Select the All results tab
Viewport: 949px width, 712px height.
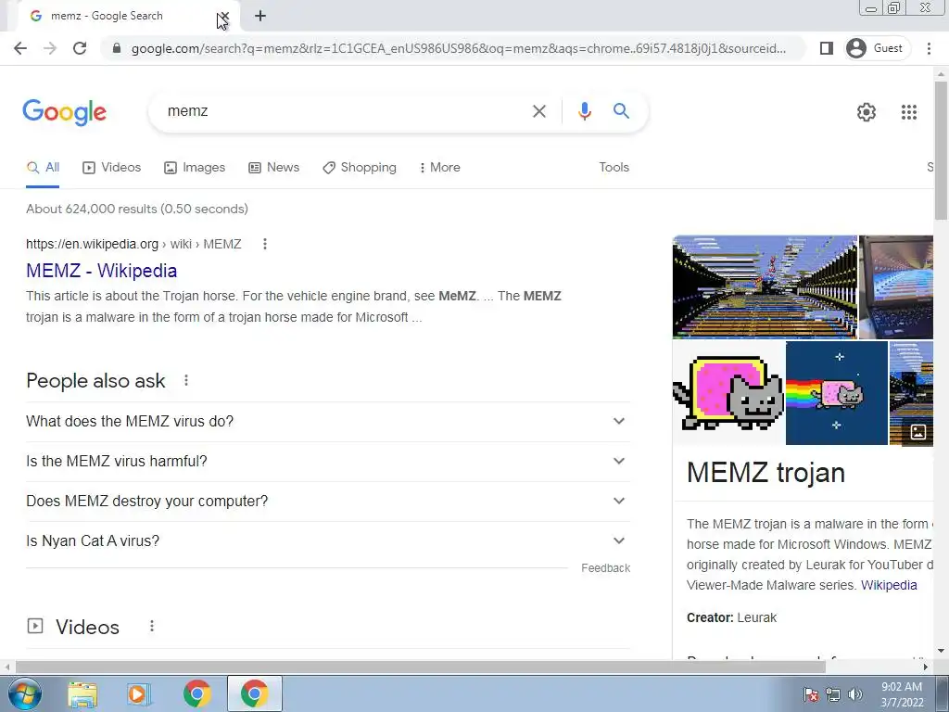point(43,168)
